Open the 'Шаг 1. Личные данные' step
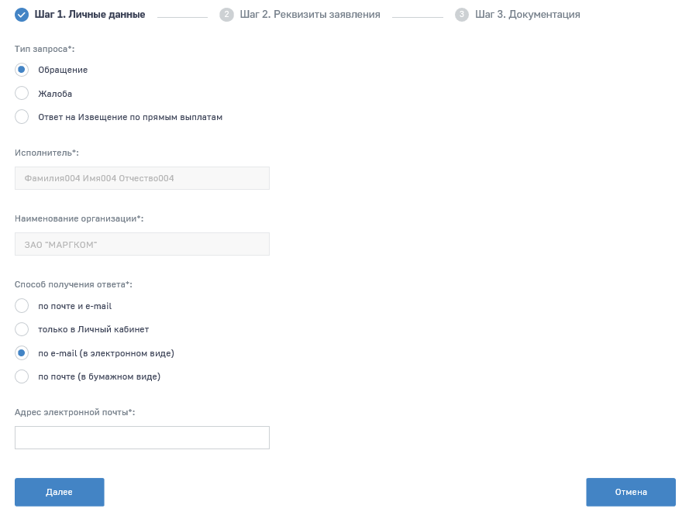The image size is (689, 519). (90, 14)
